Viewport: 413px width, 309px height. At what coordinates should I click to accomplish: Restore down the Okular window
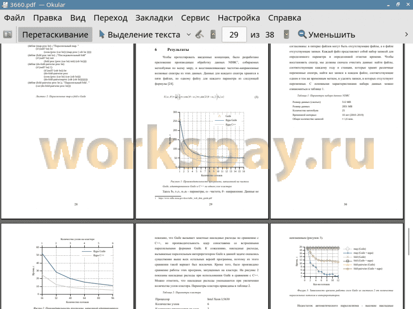click(398, 5)
